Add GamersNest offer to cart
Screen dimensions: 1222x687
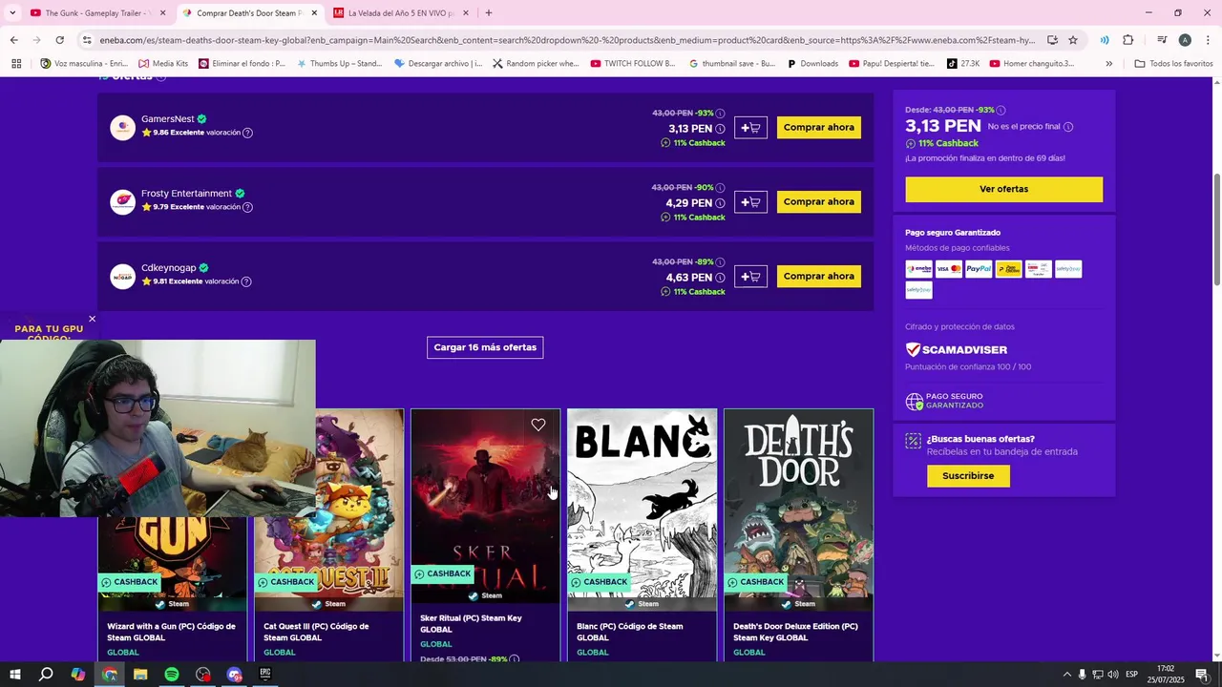750,128
